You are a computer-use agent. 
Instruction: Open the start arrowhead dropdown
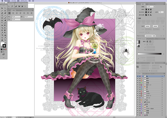tap(151, 26)
